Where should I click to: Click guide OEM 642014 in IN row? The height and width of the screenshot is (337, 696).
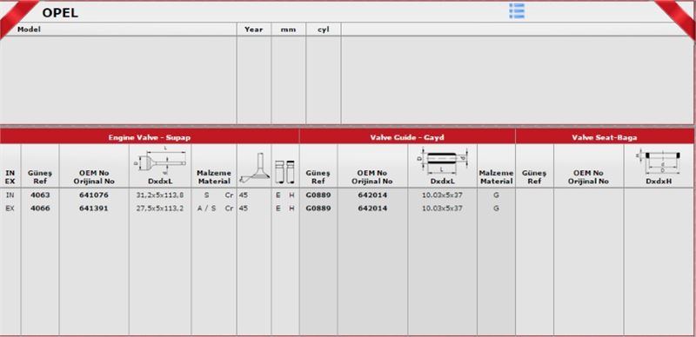click(x=372, y=195)
